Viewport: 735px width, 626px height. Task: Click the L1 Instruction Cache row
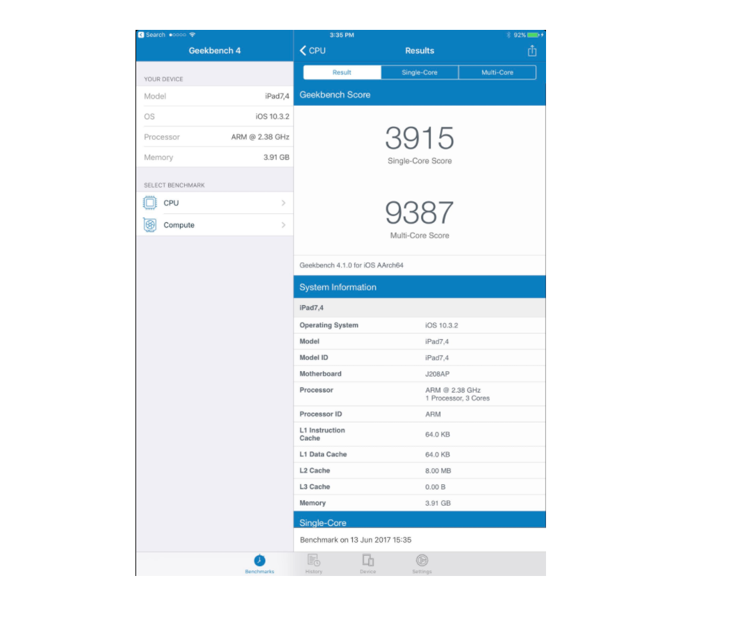(420, 434)
